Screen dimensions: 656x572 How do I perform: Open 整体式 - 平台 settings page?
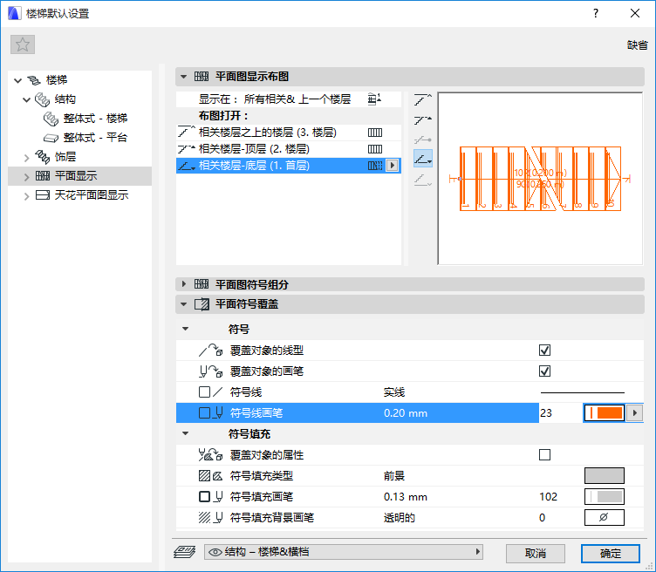(x=95, y=138)
